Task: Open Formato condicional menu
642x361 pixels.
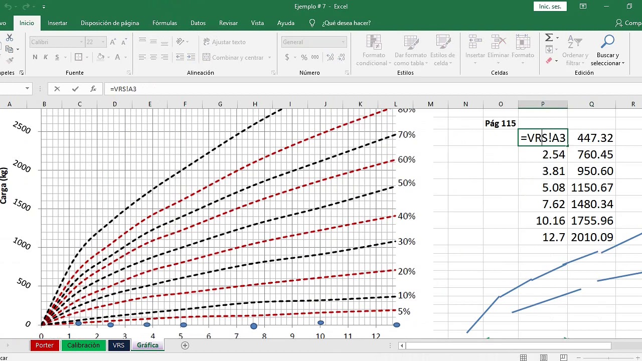Action: 374,50
